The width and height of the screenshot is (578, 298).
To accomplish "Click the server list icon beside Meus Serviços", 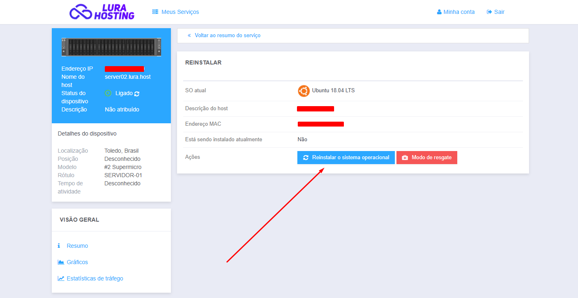I will coord(155,12).
